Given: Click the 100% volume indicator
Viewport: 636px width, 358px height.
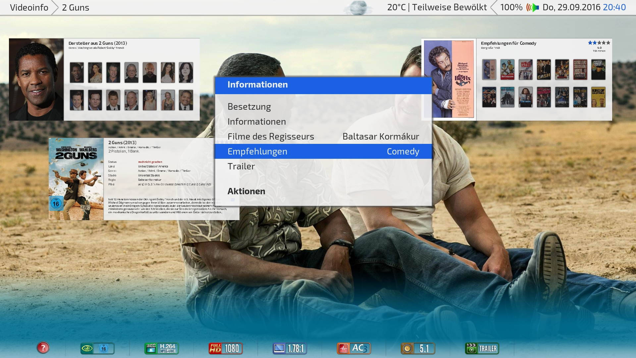Looking at the screenshot, I should pos(511,7).
